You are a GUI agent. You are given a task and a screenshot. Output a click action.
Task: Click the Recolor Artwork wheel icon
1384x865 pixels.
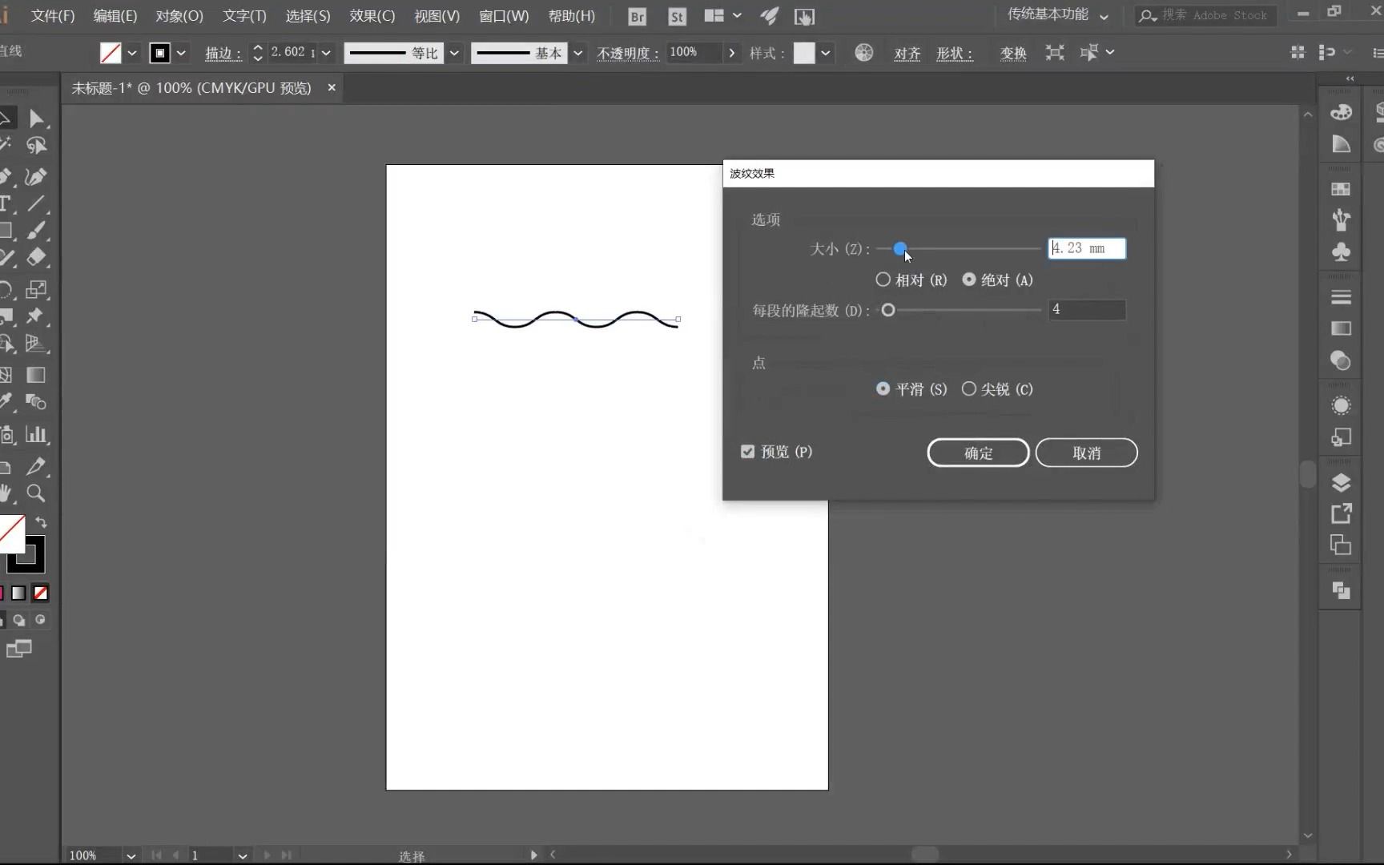pyautogui.click(x=863, y=53)
